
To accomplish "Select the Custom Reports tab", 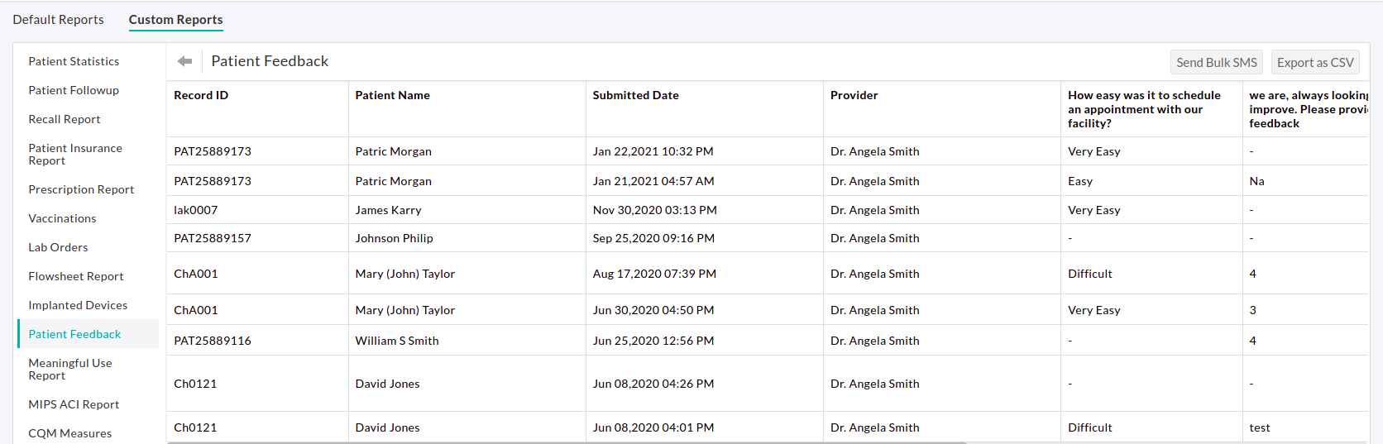I will [x=175, y=20].
